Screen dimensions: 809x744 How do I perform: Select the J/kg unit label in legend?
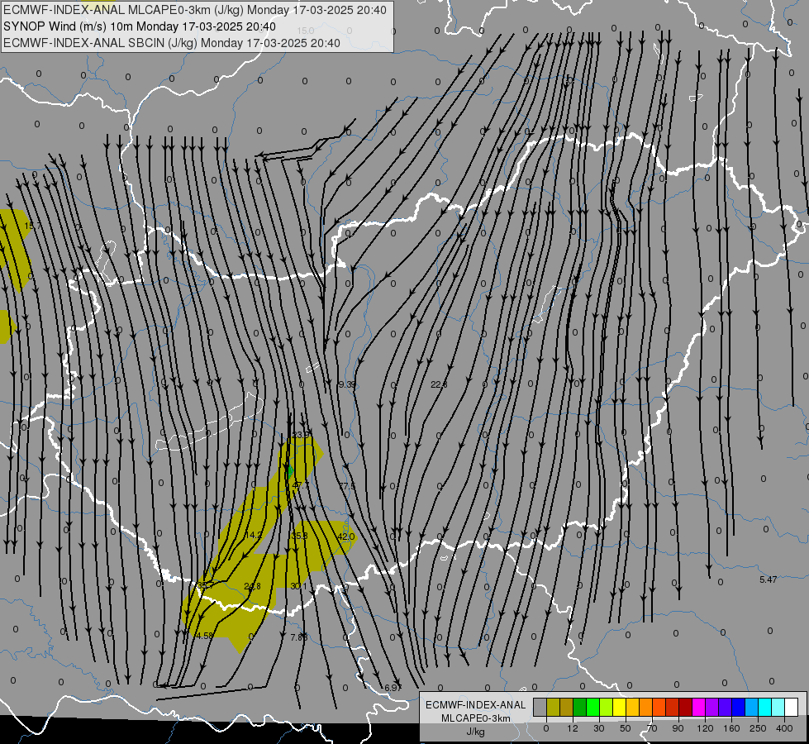[475, 732]
